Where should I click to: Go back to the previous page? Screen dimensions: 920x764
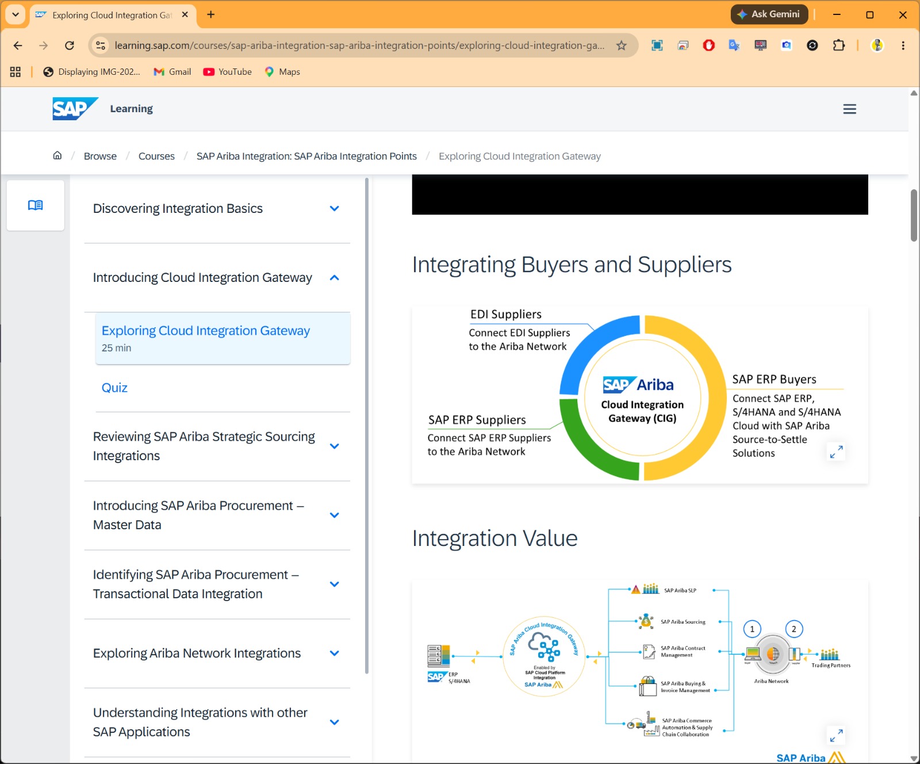click(18, 45)
